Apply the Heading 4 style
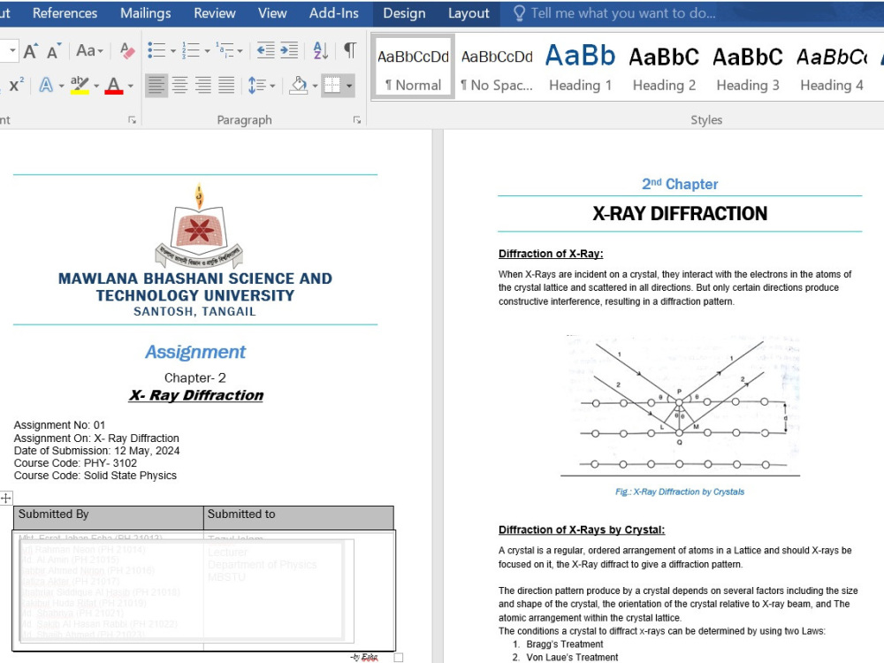The width and height of the screenshot is (884, 663). click(832, 68)
